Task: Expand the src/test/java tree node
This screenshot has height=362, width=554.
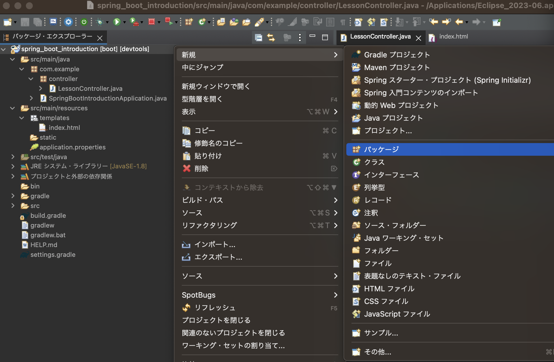Action: [x=12, y=157]
